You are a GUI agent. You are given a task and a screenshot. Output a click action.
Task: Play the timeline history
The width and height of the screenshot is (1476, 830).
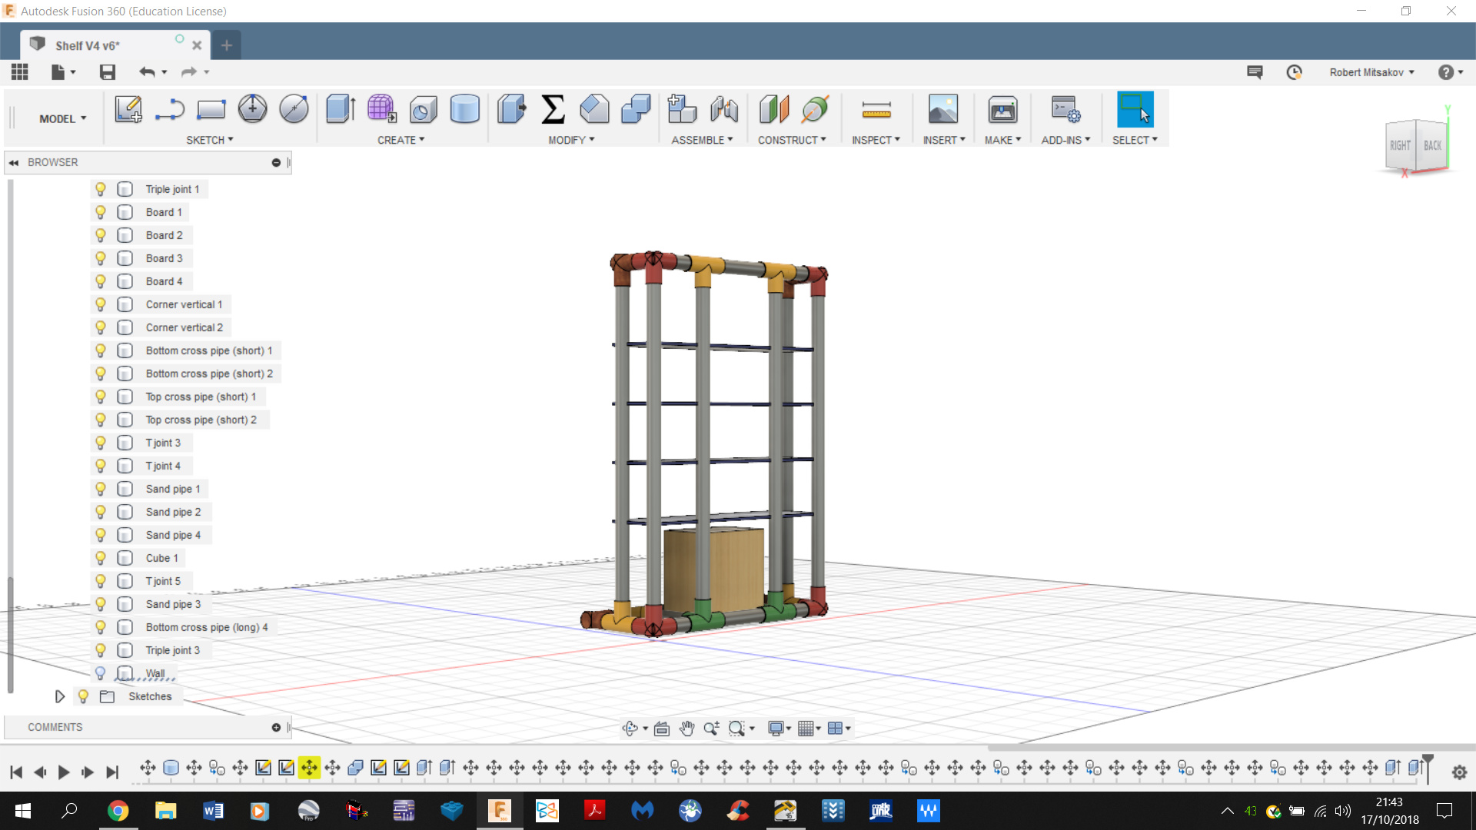point(64,772)
